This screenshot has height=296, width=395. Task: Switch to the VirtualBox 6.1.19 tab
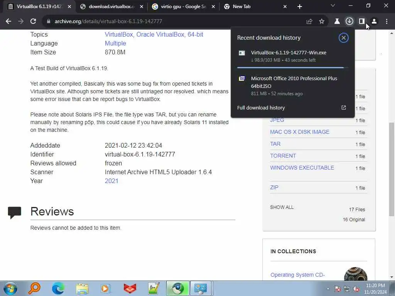point(39,7)
